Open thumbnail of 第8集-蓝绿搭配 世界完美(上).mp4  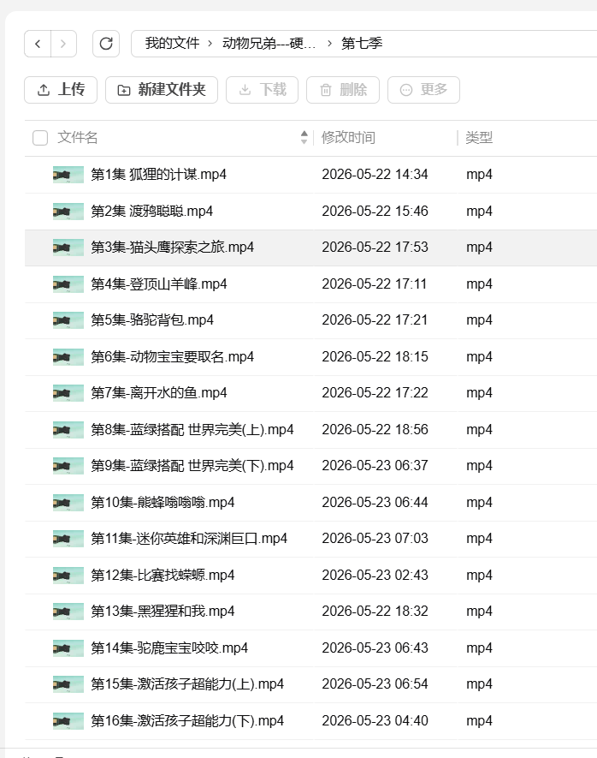pos(68,429)
